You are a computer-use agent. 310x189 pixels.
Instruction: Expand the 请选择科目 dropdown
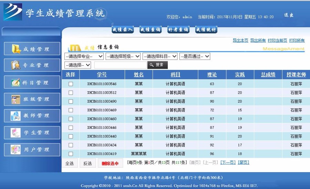coord(160,56)
